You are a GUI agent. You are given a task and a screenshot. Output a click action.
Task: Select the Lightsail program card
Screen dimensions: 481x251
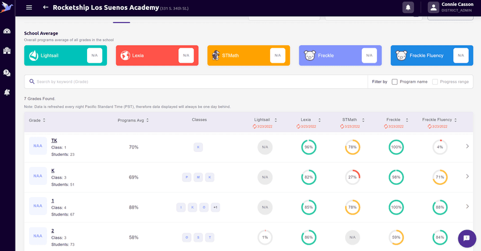tap(65, 56)
